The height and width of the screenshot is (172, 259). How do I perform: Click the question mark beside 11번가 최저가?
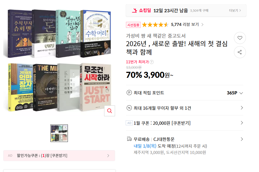pos(152,62)
